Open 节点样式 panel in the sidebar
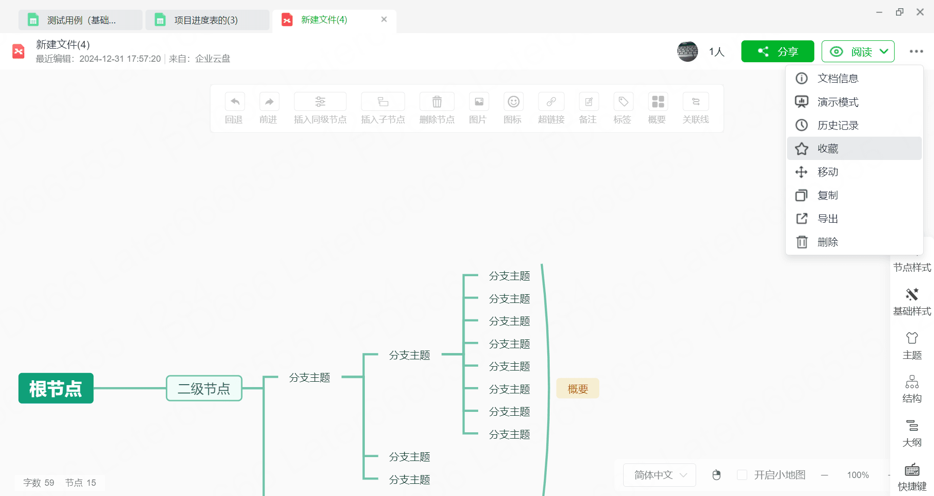934x496 pixels. (912, 267)
